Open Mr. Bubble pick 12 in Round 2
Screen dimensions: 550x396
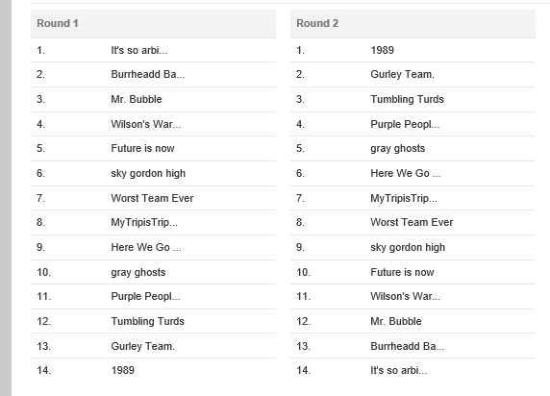[x=396, y=321]
